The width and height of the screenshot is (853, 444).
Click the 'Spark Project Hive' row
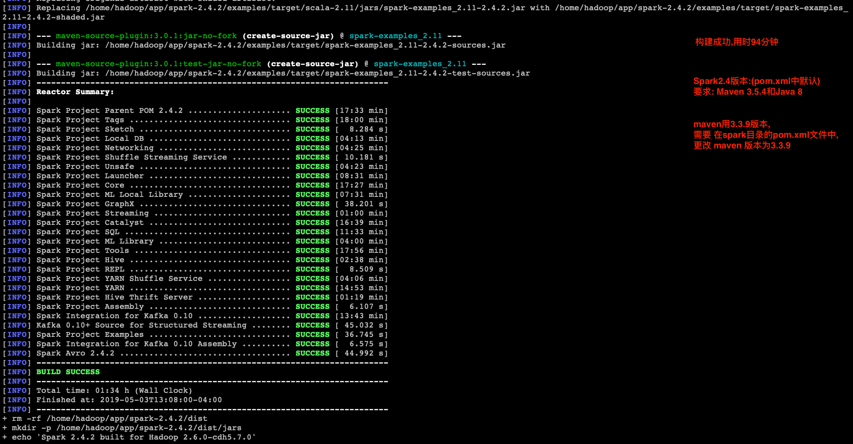pyautogui.click(x=196, y=260)
